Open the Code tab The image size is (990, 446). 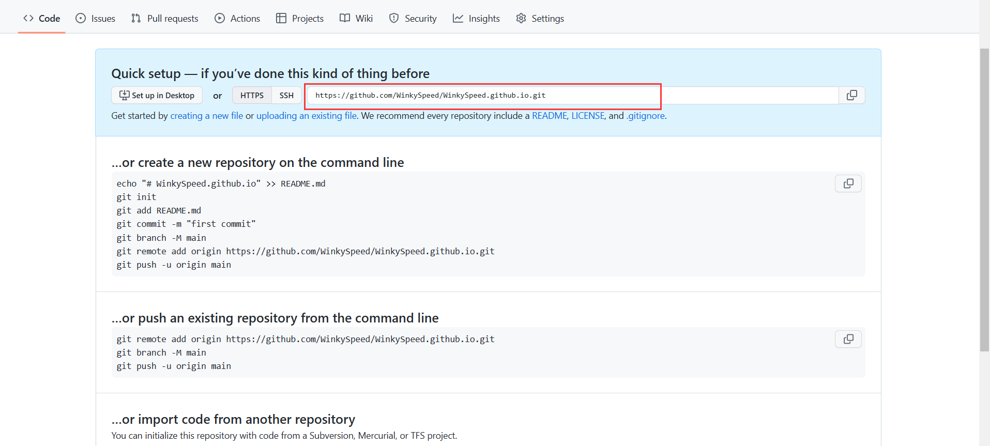[41, 18]
